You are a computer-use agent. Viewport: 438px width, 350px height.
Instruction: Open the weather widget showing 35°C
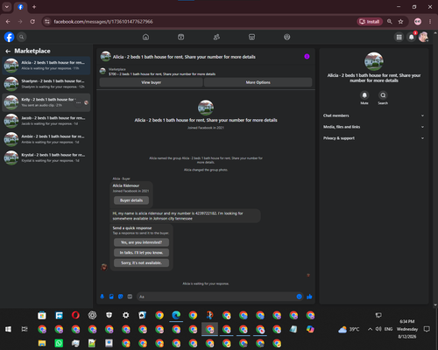(x=349, y=329)
